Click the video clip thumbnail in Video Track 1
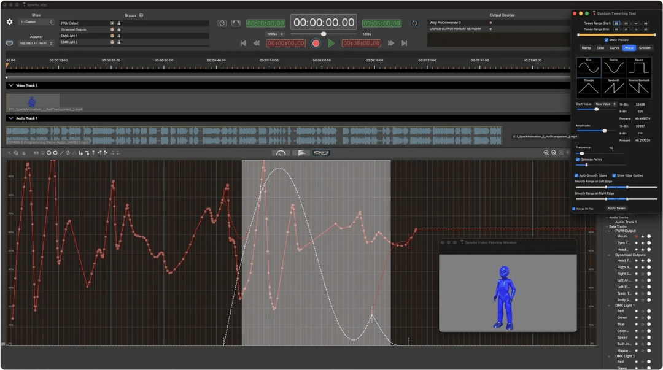Image resolution: width=663 pixels, height=370 pixels. pyautogui.click(x=33, y=101)
